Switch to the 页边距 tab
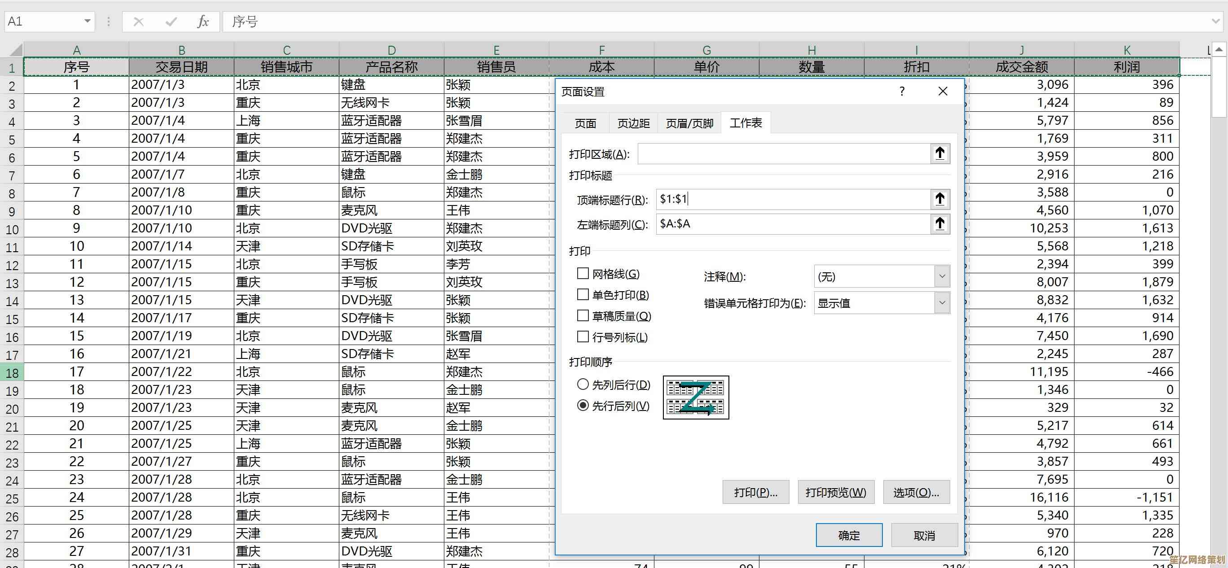Viewport: 1228px width, 568px height. click(x=633, y=123)
